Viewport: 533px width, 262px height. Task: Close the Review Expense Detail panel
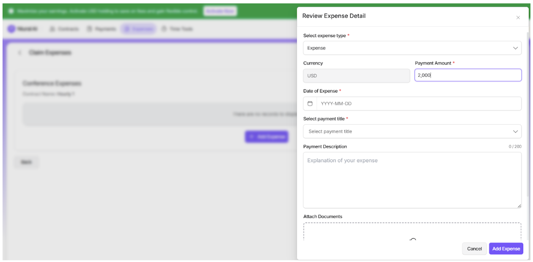point(518,18)
